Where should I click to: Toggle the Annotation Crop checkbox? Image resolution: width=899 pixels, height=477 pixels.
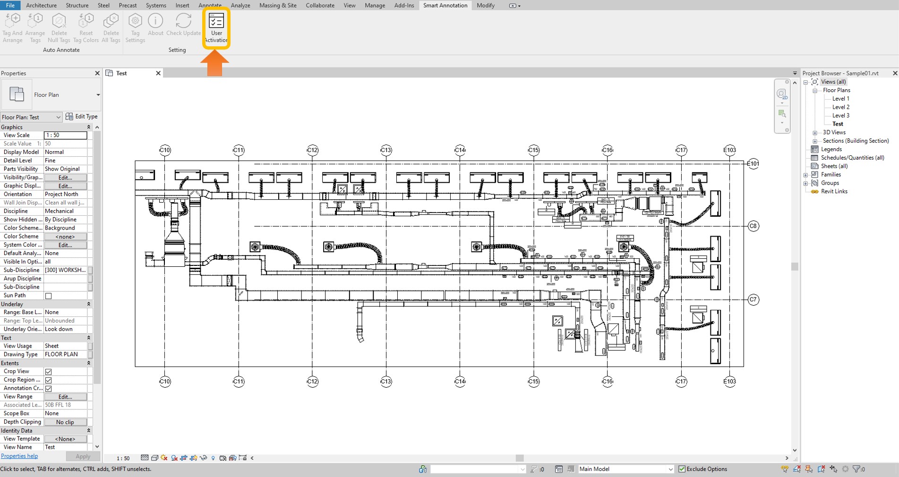click(48, 389)
